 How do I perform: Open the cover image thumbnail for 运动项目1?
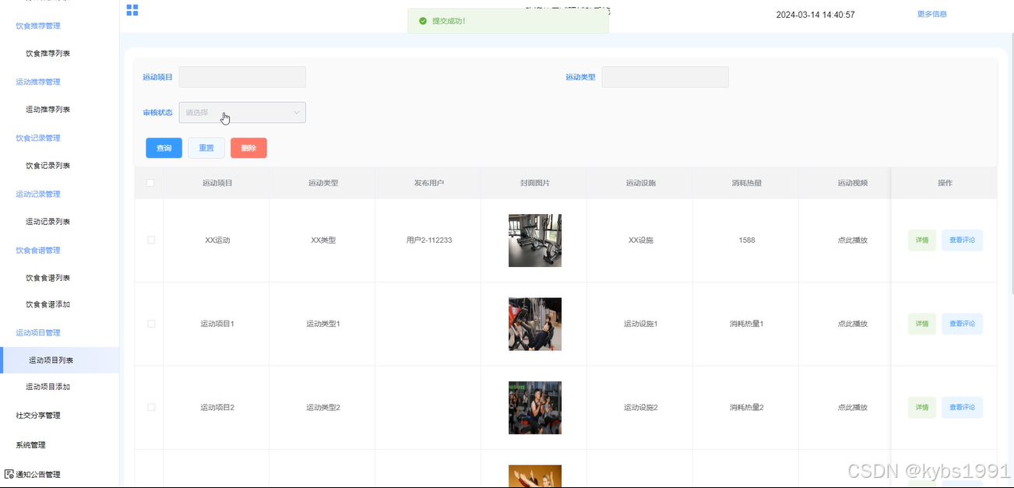point(535,324)
